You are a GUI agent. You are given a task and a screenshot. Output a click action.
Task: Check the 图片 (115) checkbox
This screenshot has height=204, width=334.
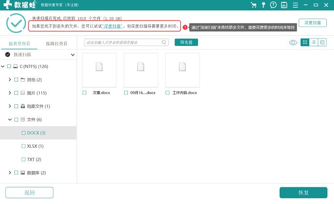tap(16, 93)
